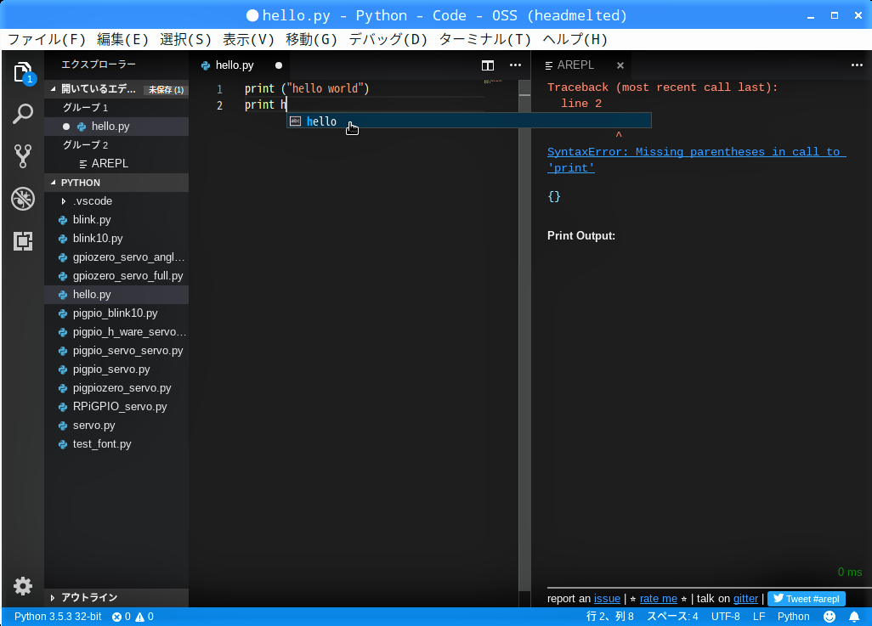Open blink10.py in file explorer
872x626 pixels.
[x=116, y=239]
